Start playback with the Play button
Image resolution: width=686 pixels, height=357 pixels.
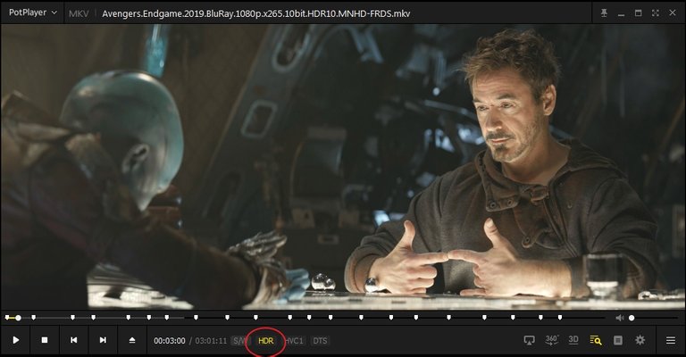[16, 340]
